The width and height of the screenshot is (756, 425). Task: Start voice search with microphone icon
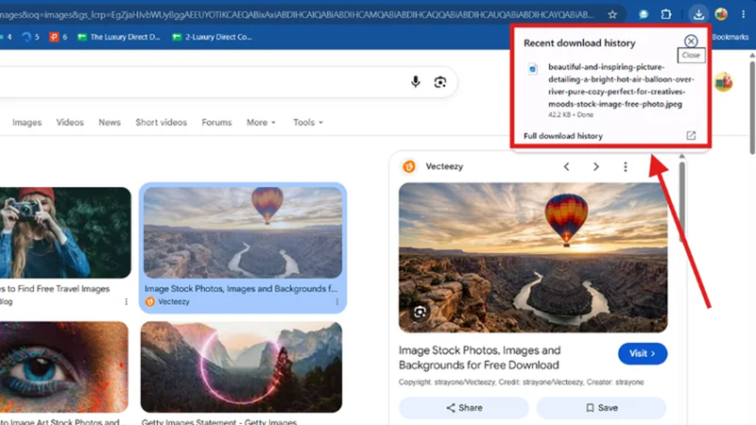pyautogui.click(x=415, y=82)
